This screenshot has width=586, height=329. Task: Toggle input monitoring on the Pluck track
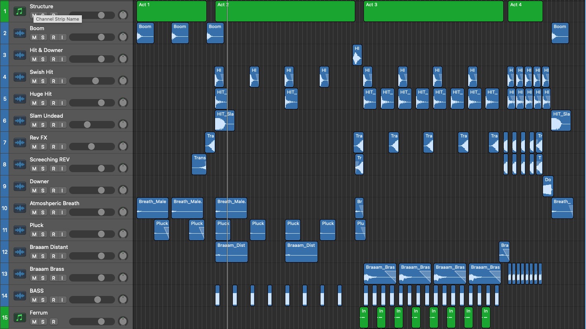pyautogui.click(x=62, y=234)
